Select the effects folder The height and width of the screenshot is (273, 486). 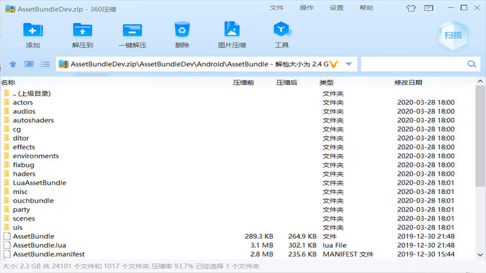tap(24, 147)
